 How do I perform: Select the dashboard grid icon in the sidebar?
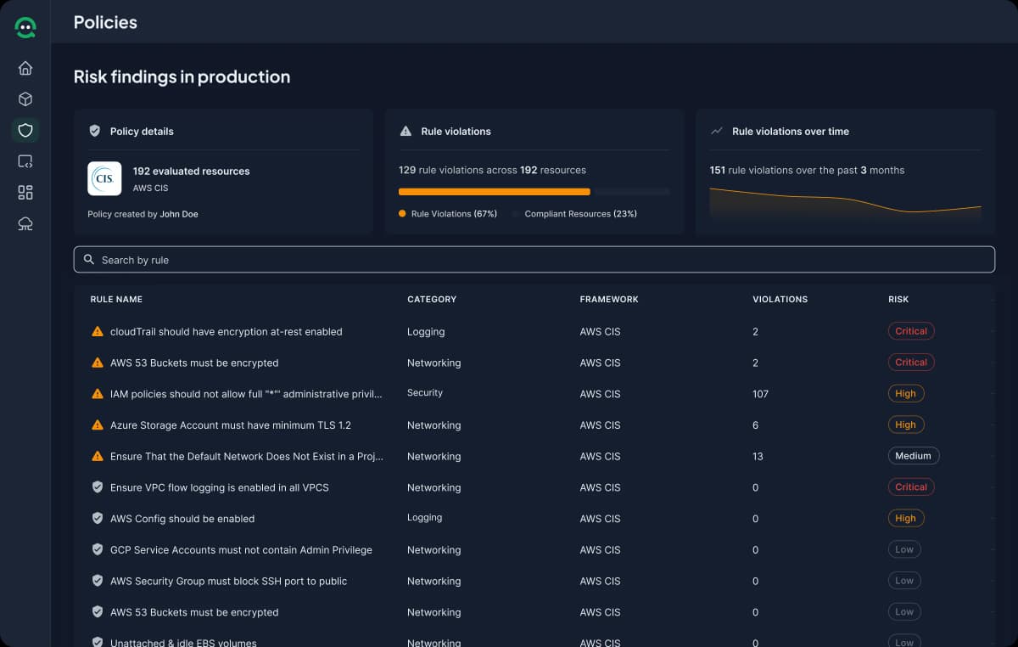tap(25, 193)
